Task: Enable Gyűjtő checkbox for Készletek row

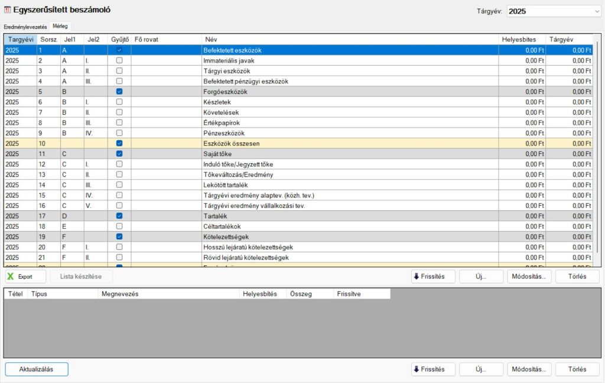Action: click(x=119, y=102)
